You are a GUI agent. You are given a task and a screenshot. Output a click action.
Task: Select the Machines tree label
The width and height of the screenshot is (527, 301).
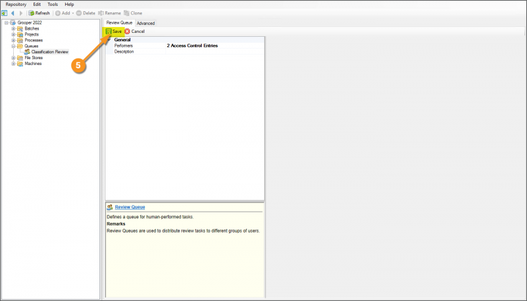coord(34,63)
